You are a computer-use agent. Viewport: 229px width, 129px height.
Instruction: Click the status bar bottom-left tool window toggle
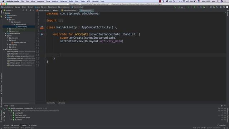pyautogui.click(x=1, y=128)
